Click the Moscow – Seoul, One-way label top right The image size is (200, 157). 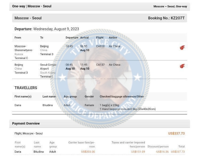click(x=170, y=6)
